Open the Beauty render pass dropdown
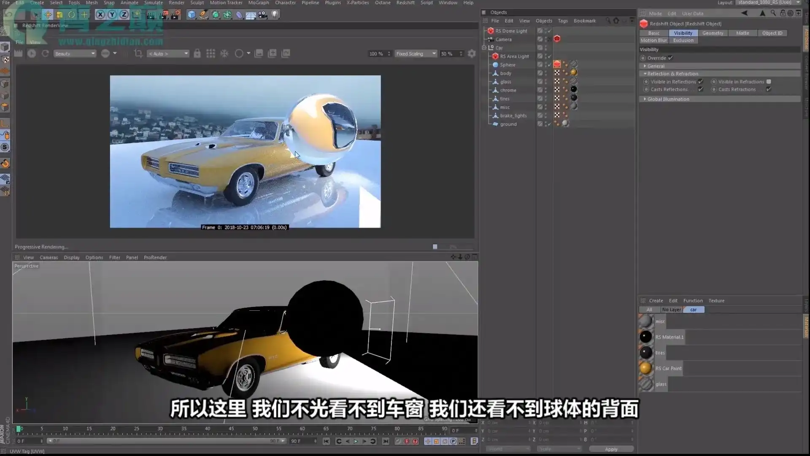Screen dimensions: 810x456 click(75, 54)
